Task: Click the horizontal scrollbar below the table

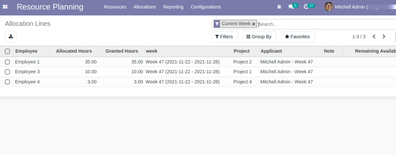Action: pyautogui.click(x=198, y=98)
